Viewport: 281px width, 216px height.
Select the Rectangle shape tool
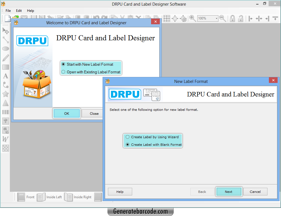click(6, 67)
